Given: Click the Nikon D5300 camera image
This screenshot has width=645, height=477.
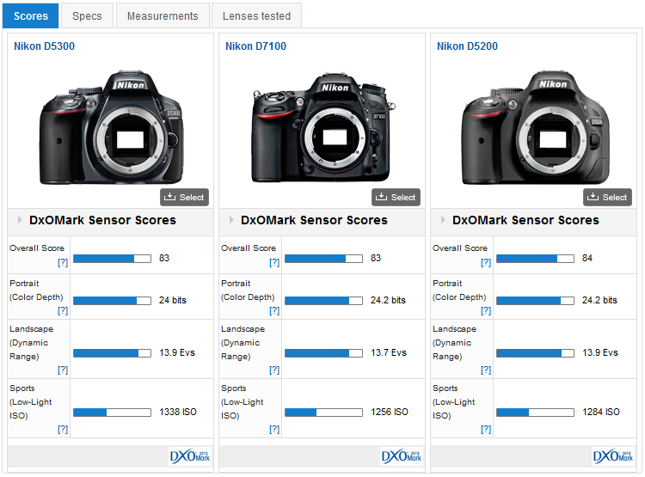Looking at the screenshot, I should (112, 127).
